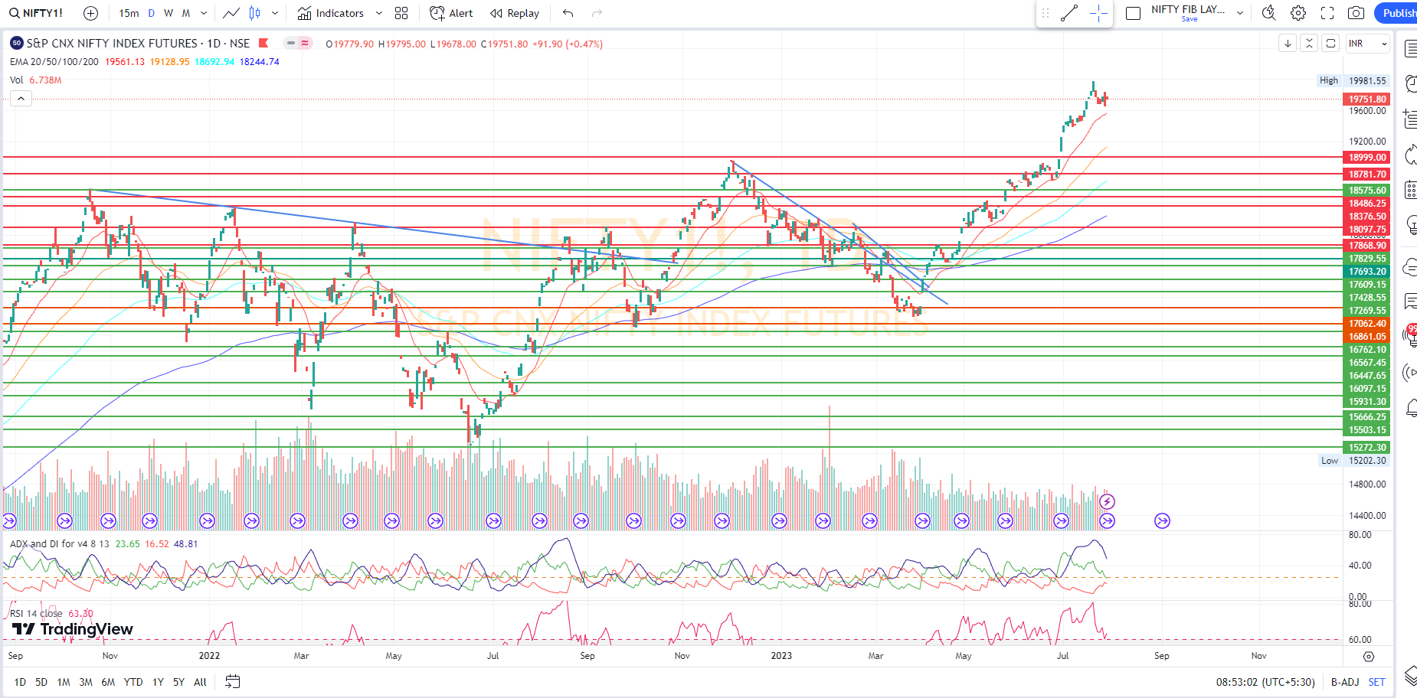Open the Indicators dialog
1417x698 pixels.
[331, 13]
